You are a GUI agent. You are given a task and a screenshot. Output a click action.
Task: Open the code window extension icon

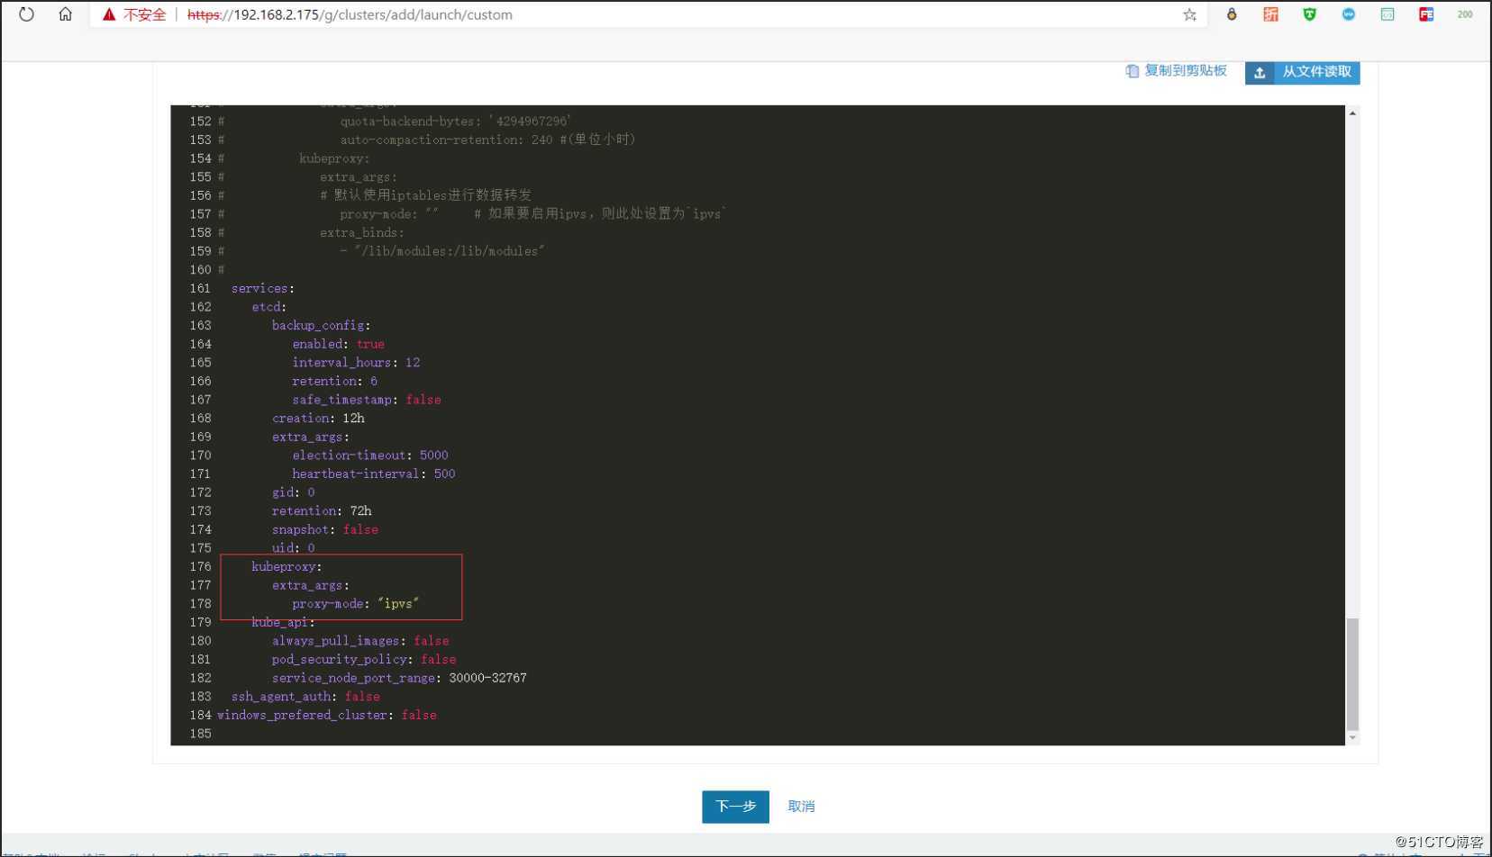tap(1387, 14)
